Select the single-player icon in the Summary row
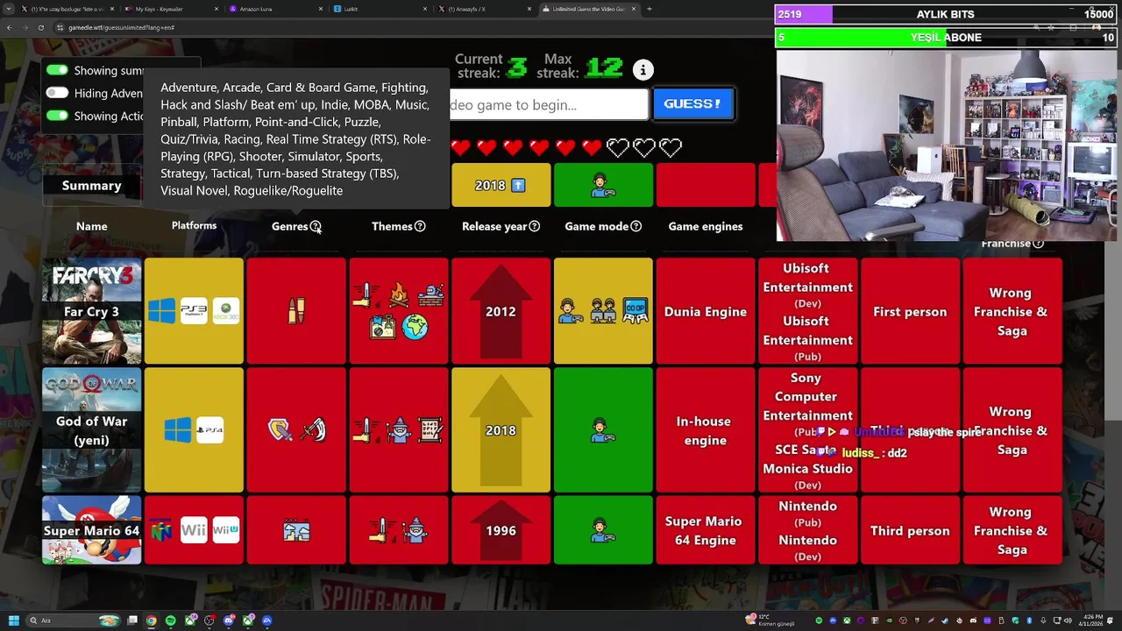This screenshot has height=631, width=1122. [x=603, y=185]
